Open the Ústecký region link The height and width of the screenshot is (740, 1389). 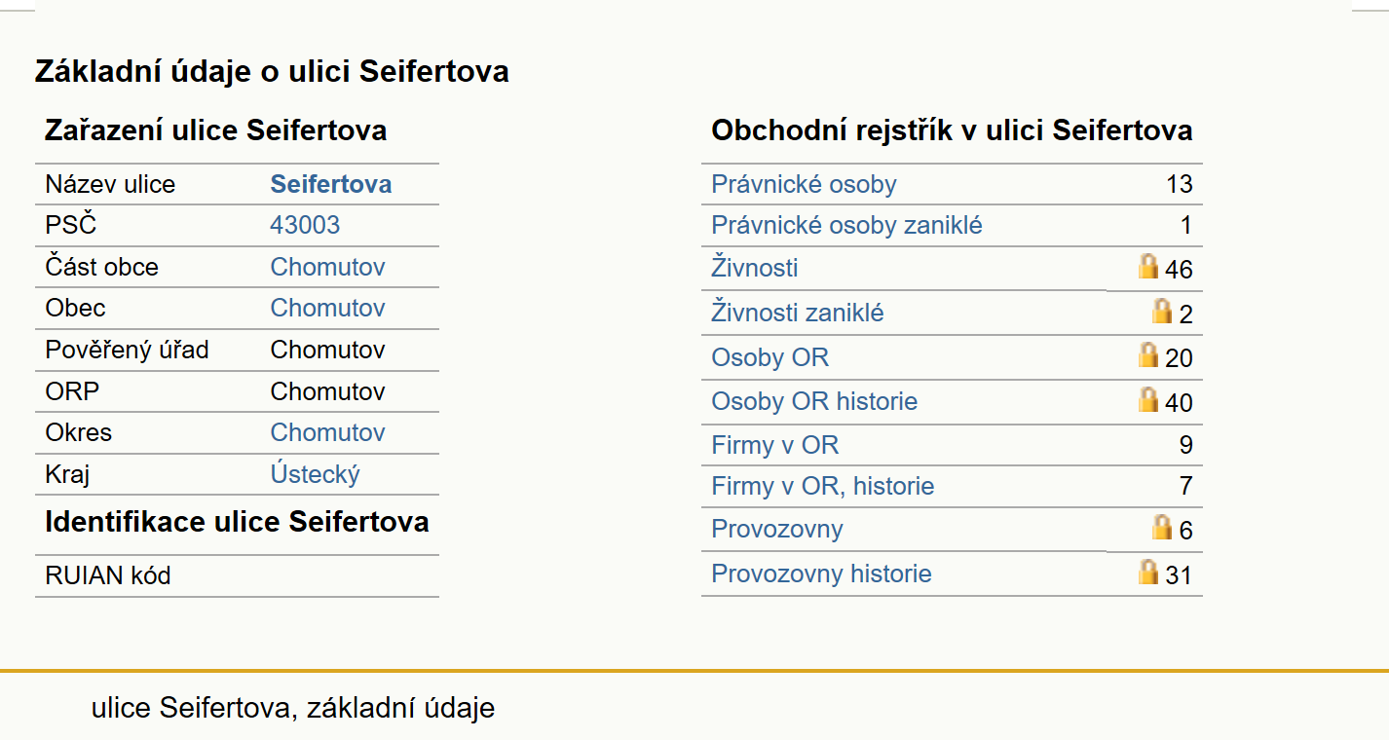[315, 474]
